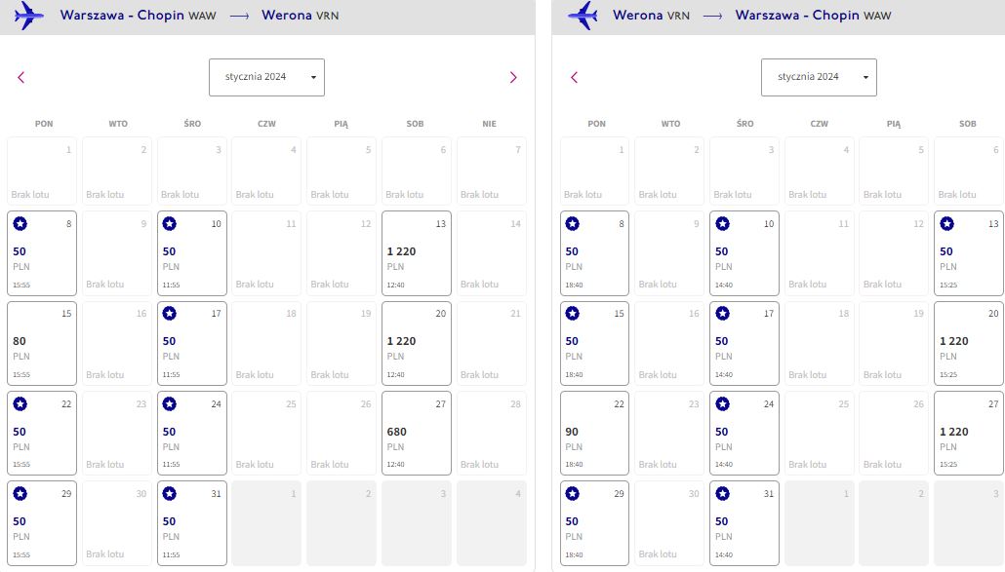Choose return flight January 10 at 14:40

coord(744,253)
